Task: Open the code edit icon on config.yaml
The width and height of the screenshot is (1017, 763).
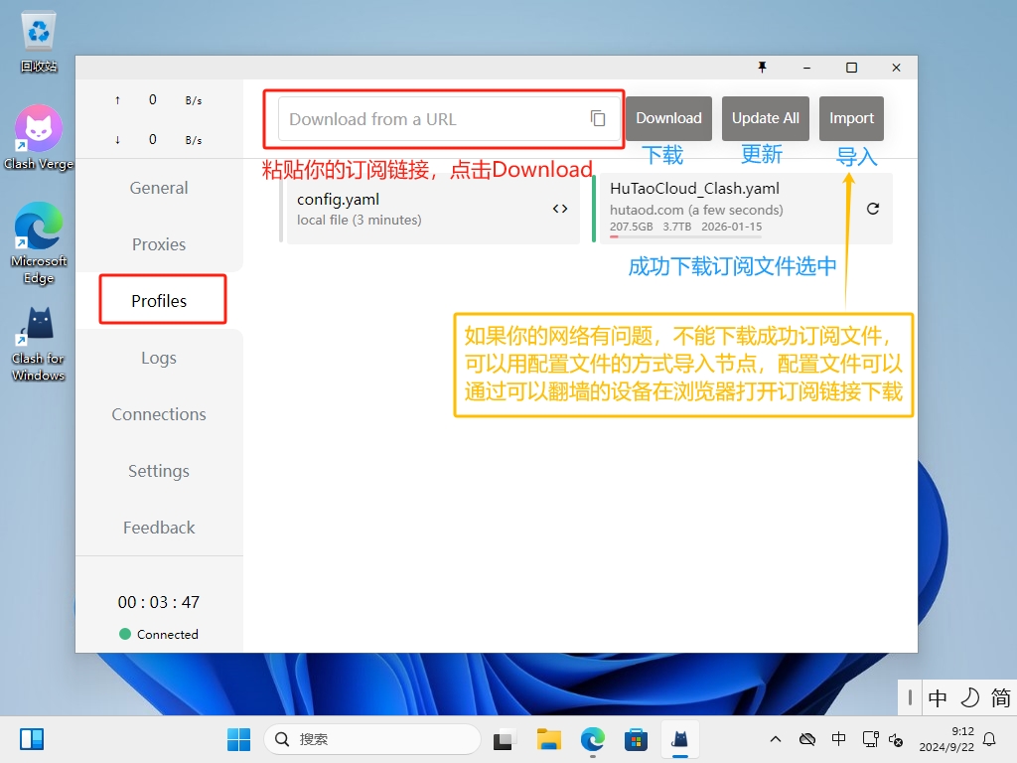Action: [x=560, y=209]
